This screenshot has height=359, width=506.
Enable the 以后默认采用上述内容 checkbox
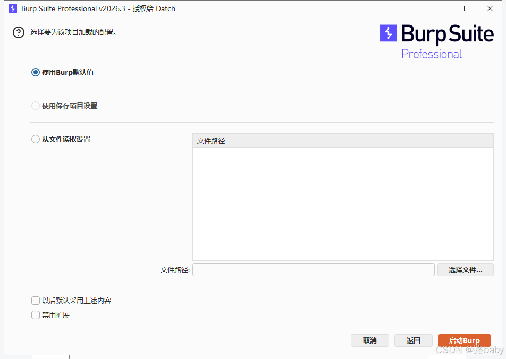point(36,301)
